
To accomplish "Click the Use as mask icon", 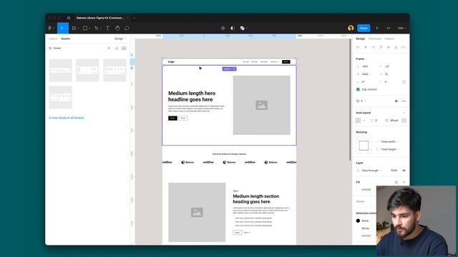I will tap(233, 29).
